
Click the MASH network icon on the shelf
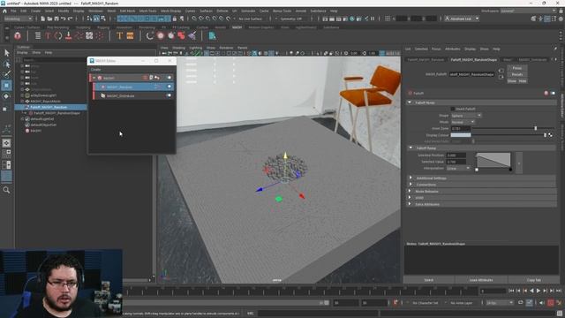(18, 35)
